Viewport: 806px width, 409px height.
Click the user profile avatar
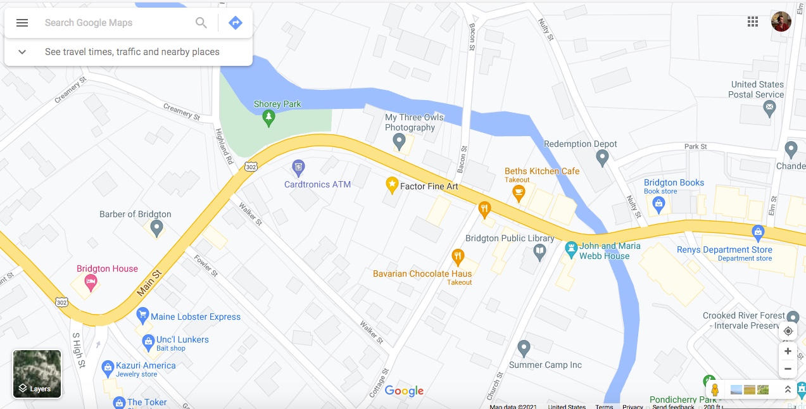pos(781,22)
